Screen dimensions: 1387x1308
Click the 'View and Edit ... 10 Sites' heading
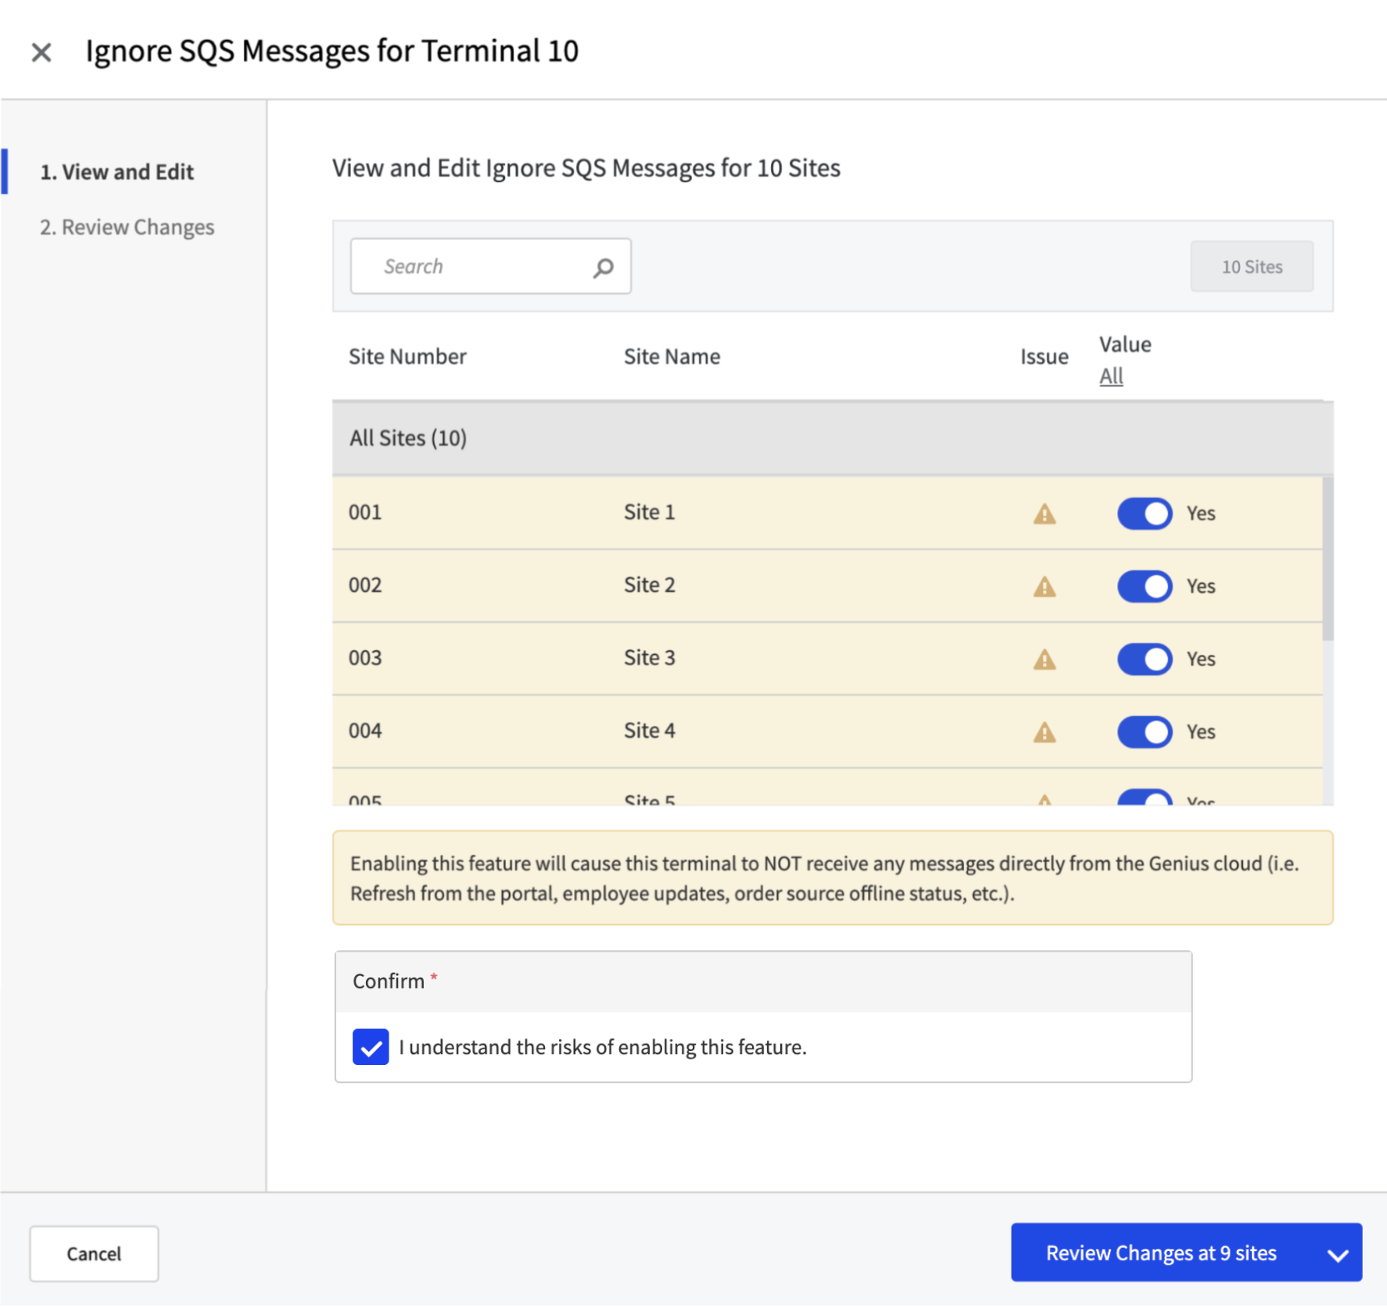coord(586,168)
